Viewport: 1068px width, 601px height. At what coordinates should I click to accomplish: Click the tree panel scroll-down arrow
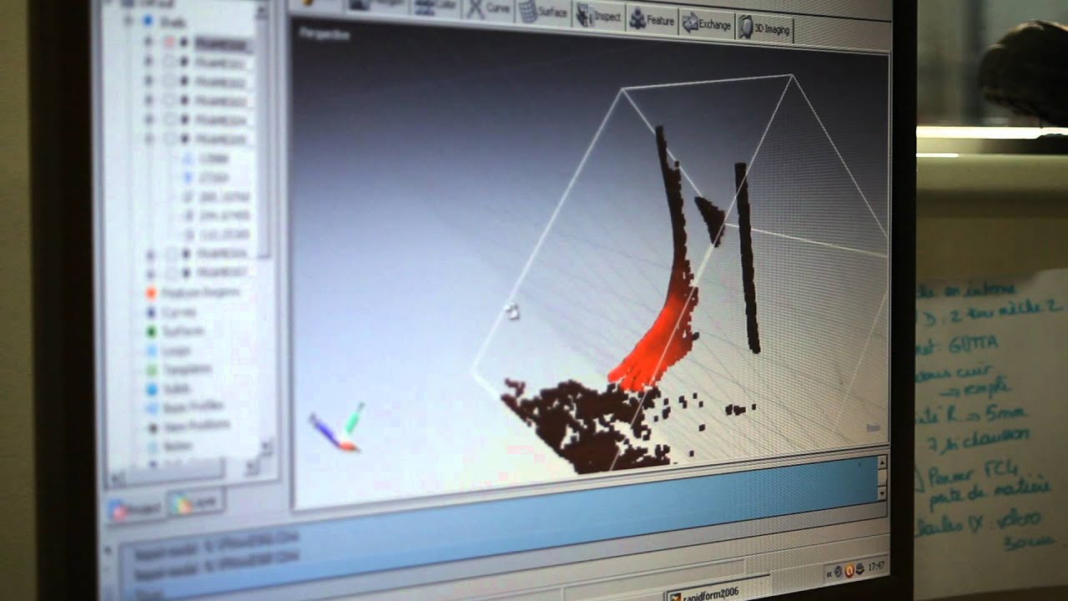pyautogui.click(x=267, y=449)
